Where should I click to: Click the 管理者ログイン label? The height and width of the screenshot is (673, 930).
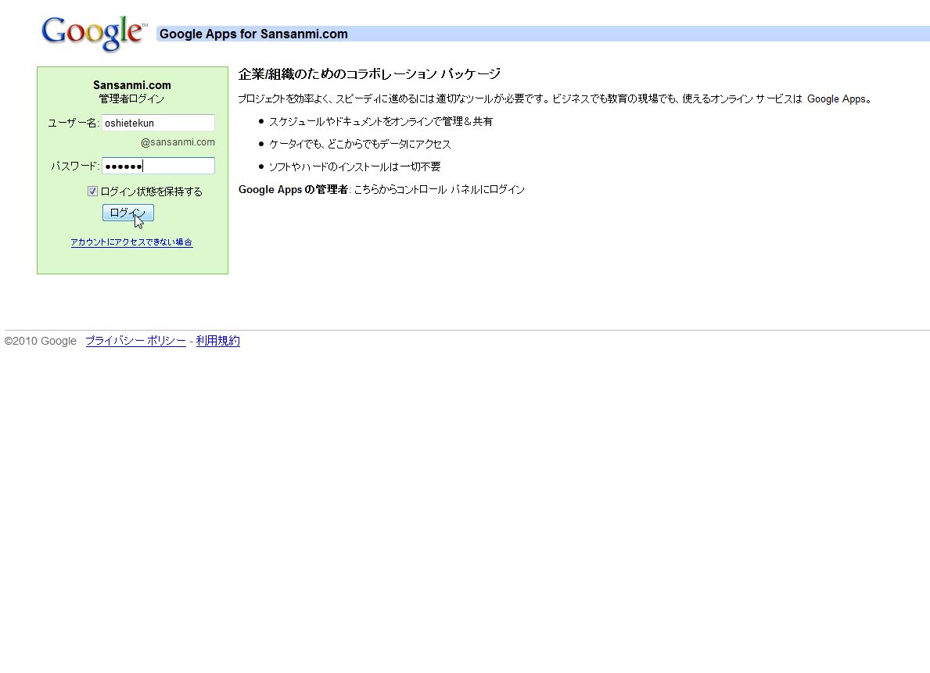pos(131,98)
